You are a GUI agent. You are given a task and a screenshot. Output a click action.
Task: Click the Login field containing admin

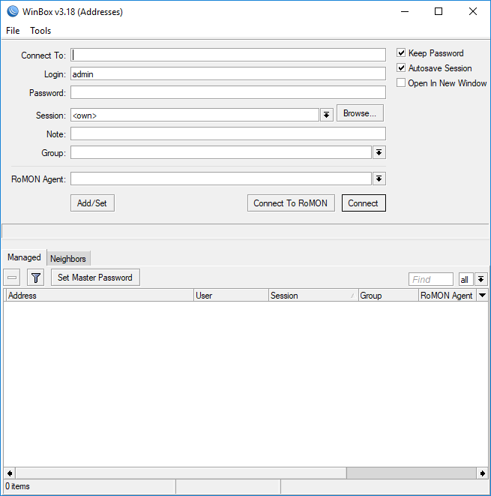[x=228, y=74]
